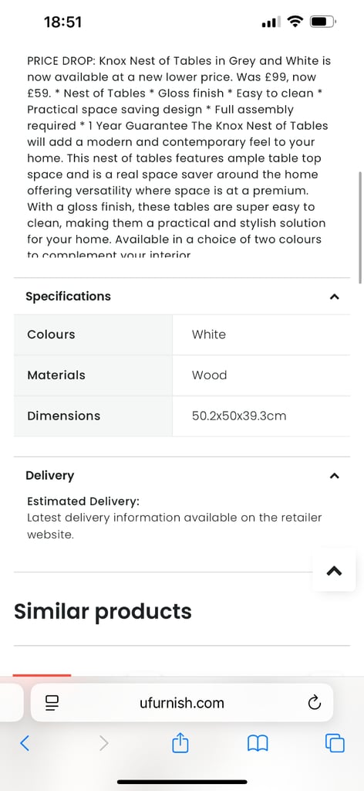Collapse the Specifications section chevron

334,297
